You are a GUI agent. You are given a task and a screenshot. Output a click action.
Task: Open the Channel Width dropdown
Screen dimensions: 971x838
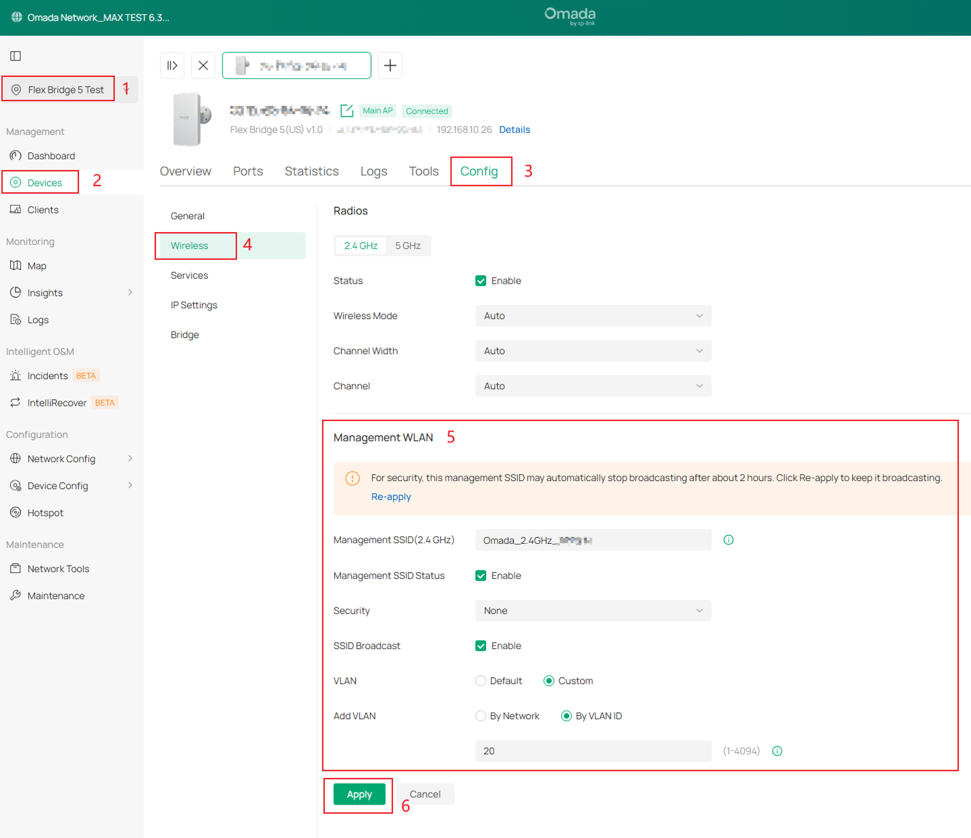tap(593, 351)
